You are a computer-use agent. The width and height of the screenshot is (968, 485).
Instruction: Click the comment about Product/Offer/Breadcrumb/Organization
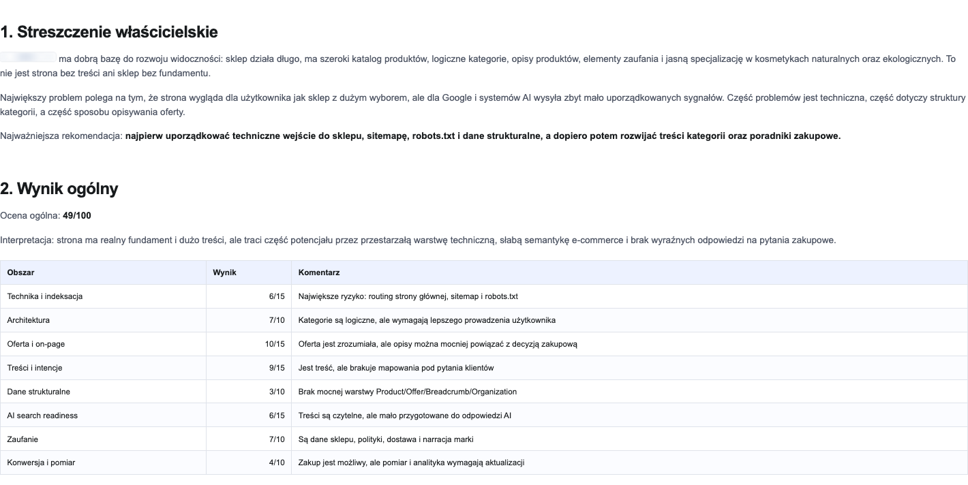coord(408,392)
